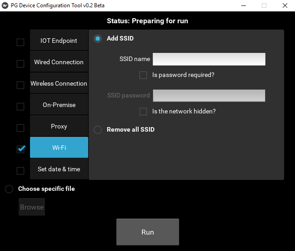Click the Browse button
The width and height of the screenshot is (295, 251).
(32, 207)
